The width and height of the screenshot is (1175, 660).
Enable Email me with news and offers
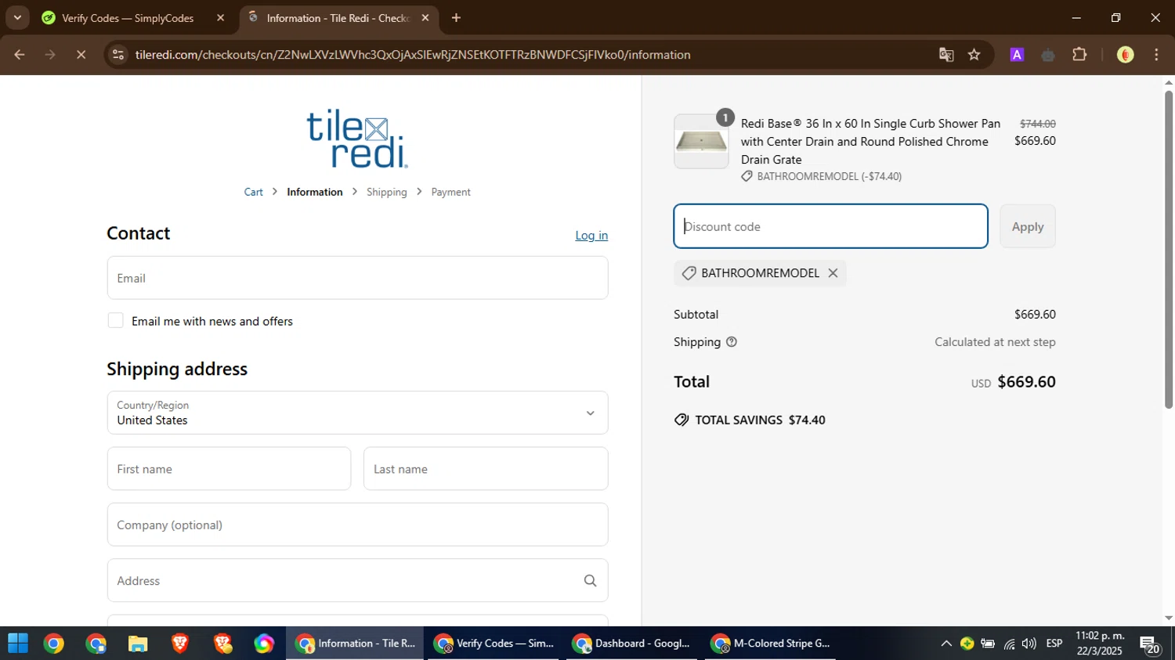point(115,320)
